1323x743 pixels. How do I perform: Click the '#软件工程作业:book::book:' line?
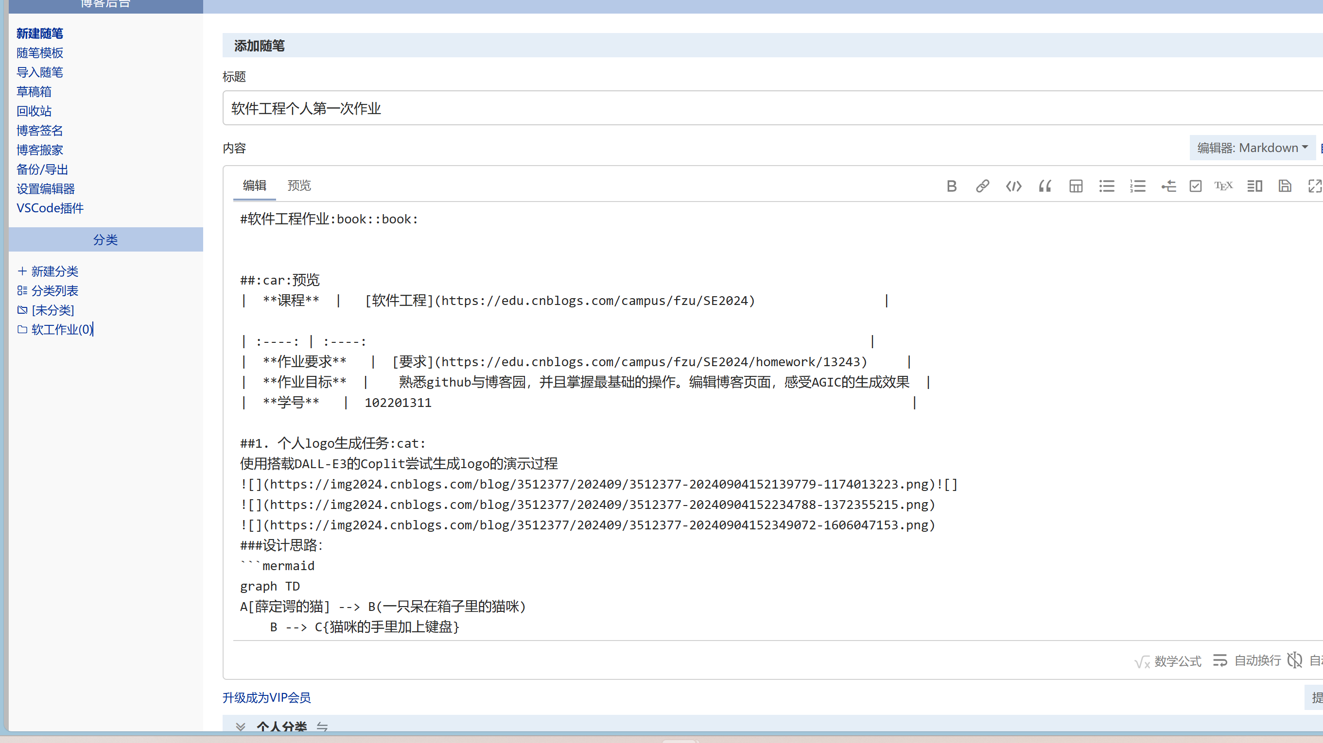[329, 219]
